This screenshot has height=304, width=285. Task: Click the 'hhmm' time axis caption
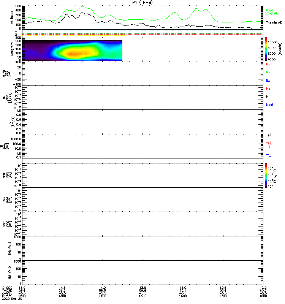click(x=6, y=296)
